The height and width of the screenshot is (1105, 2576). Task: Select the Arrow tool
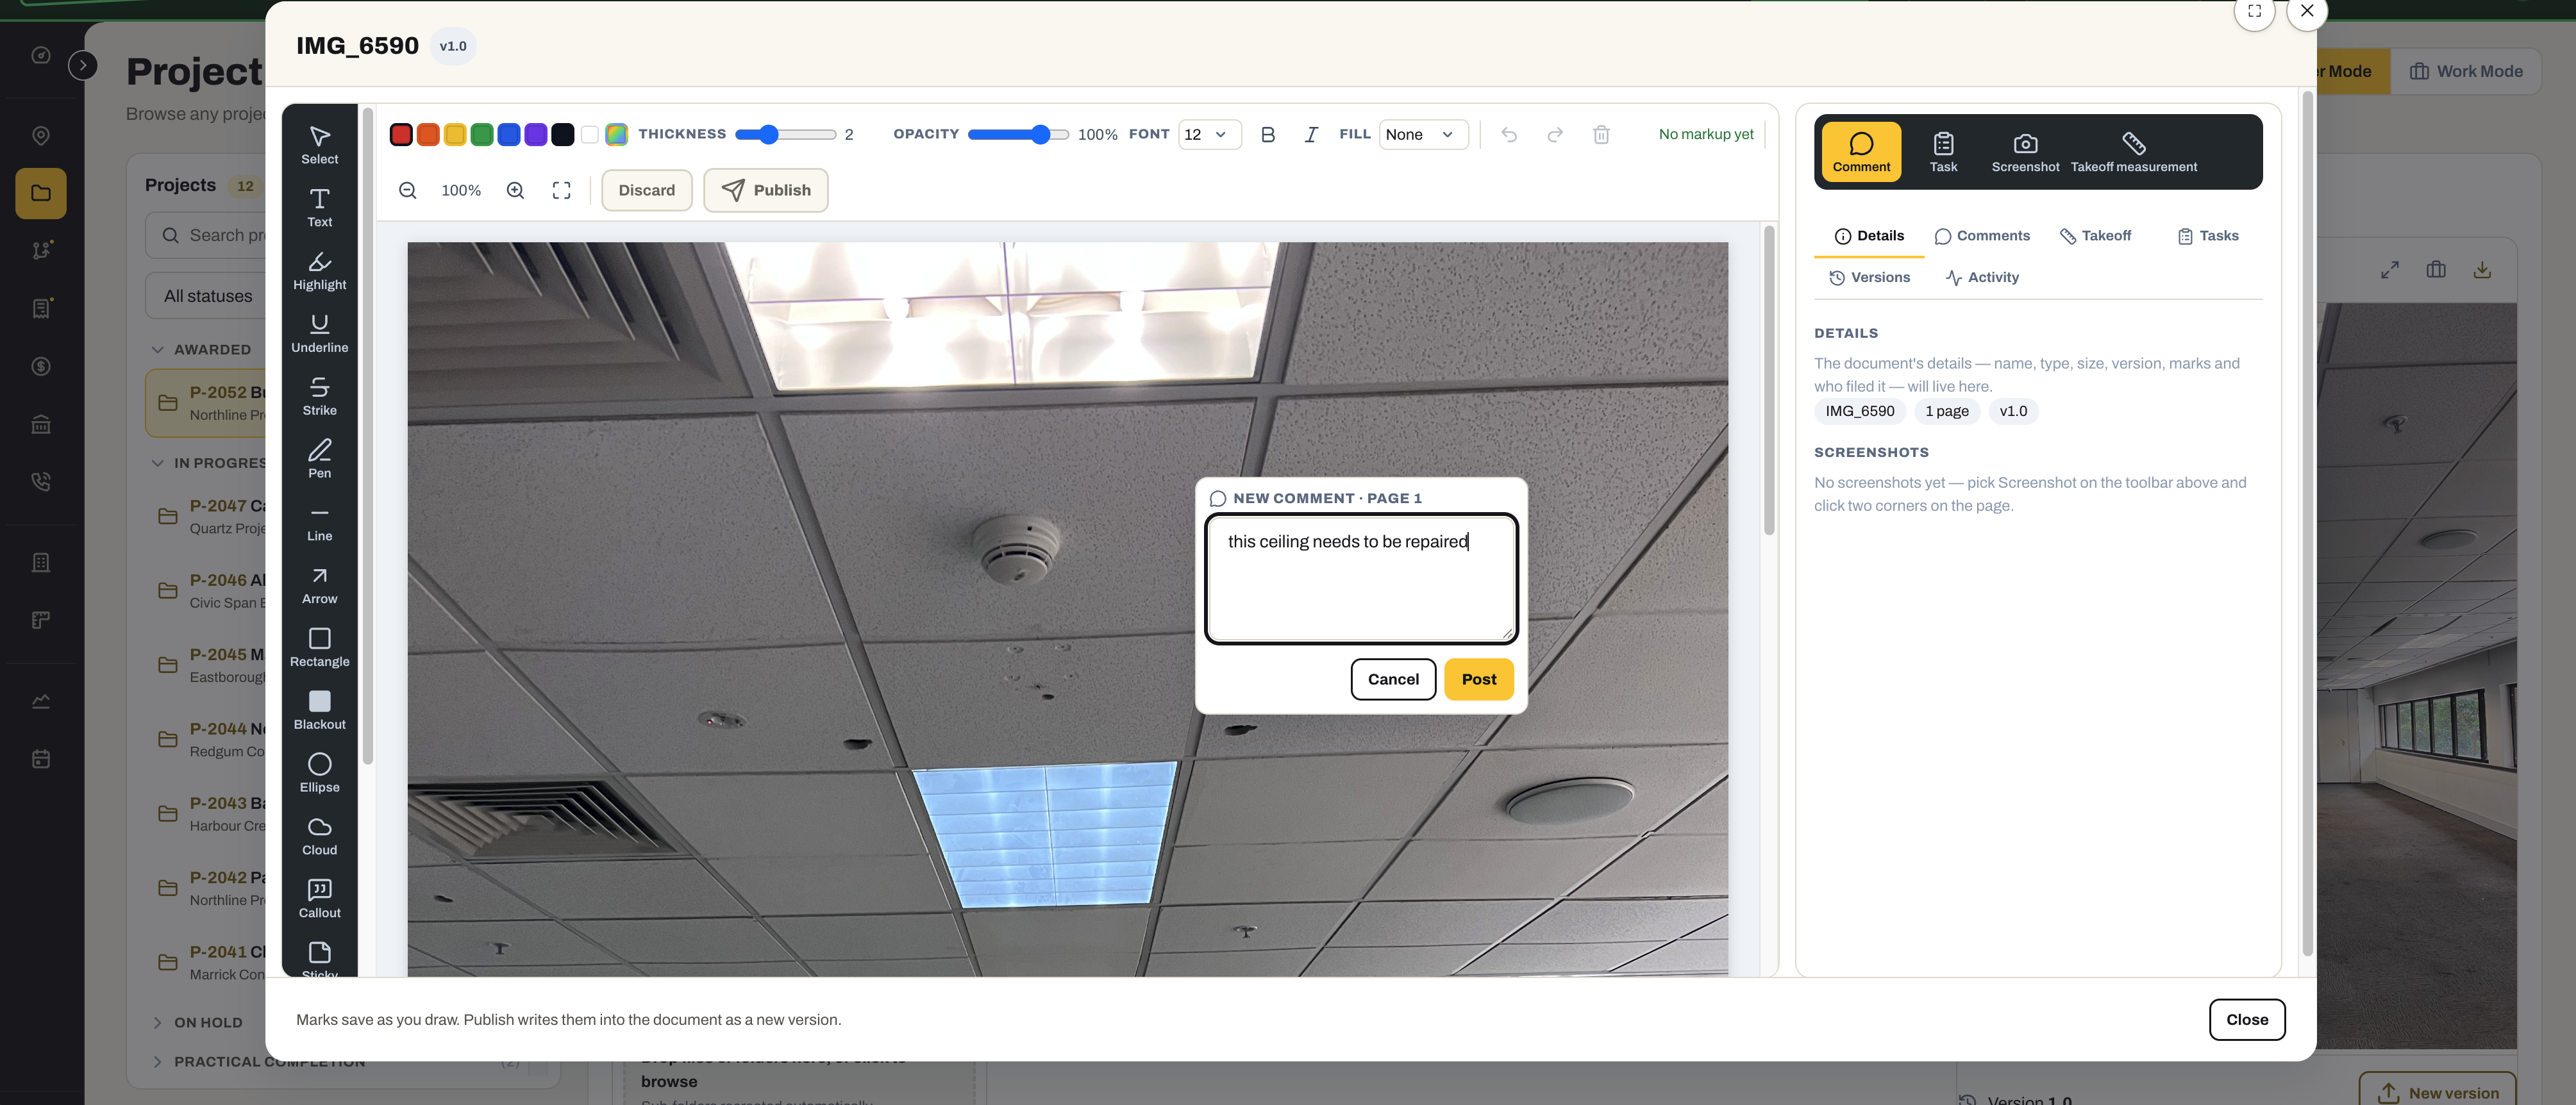click(319, 586)
